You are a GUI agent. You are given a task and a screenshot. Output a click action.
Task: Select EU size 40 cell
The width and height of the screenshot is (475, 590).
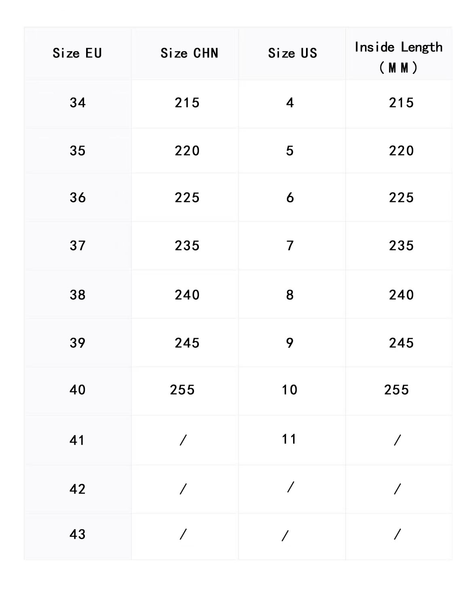78,390
